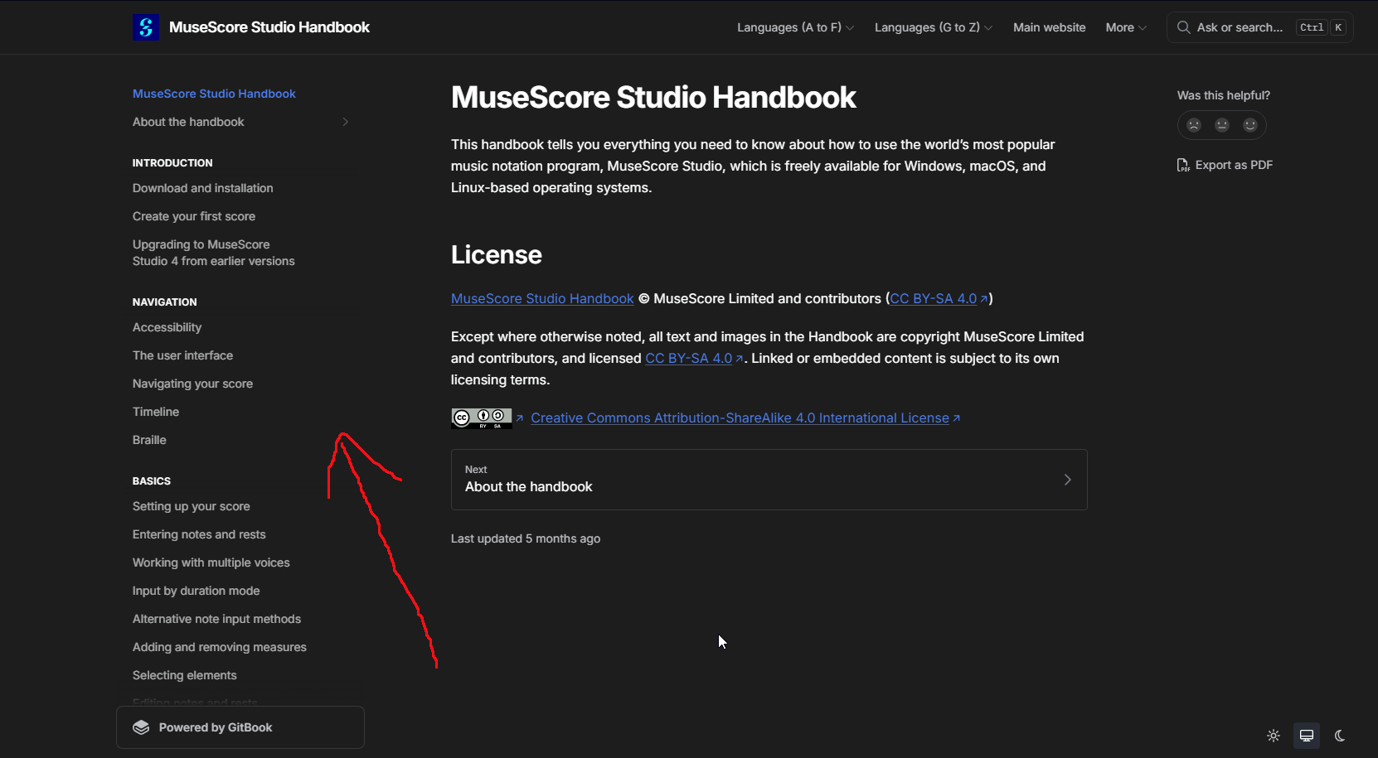Open Next: About the handbook card
The width and height of the screenshot is (1378, 758).
tap(769, 480)
